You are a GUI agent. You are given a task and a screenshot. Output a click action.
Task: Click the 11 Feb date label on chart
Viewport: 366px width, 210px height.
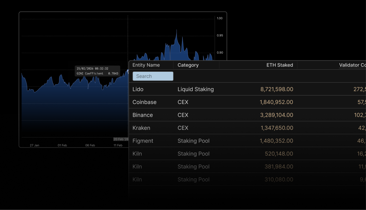pyautogui.click(x=118, y=145)
